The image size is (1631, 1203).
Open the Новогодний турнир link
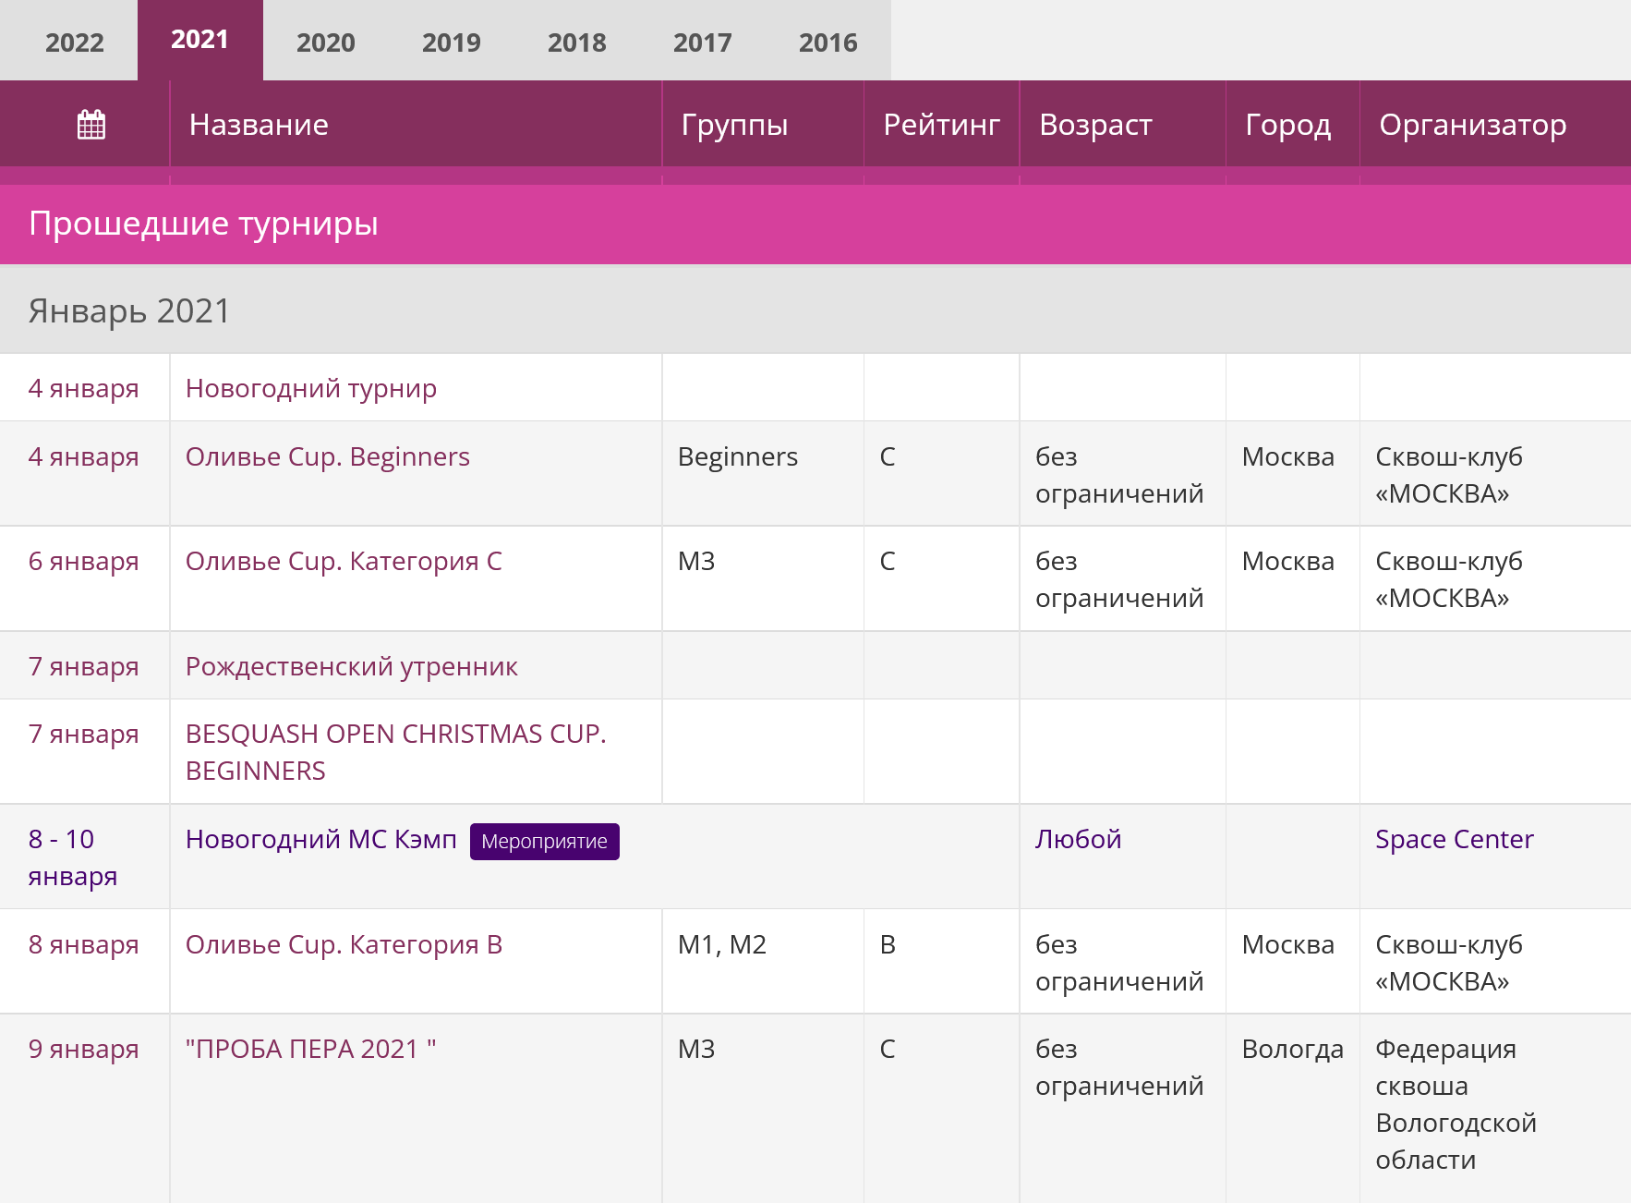311,389
